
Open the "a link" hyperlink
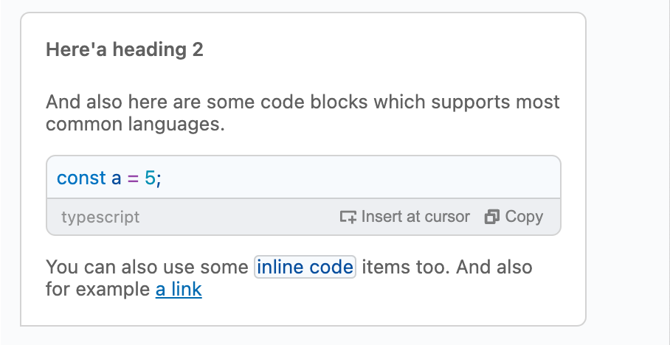[x=179, y=290]
